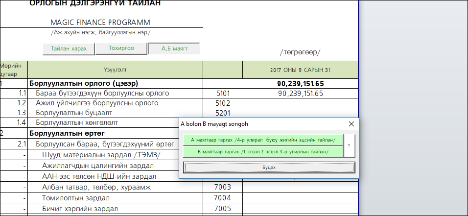This screenshot has width=468, height=216.
Task: Click the MAGIC FINANCE PROGRAMM title cell
Action: [100, 23]
